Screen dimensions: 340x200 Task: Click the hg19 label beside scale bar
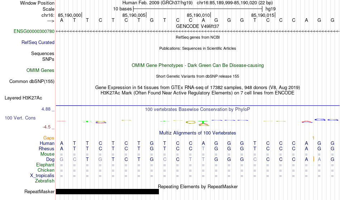[x=271, y=9]
